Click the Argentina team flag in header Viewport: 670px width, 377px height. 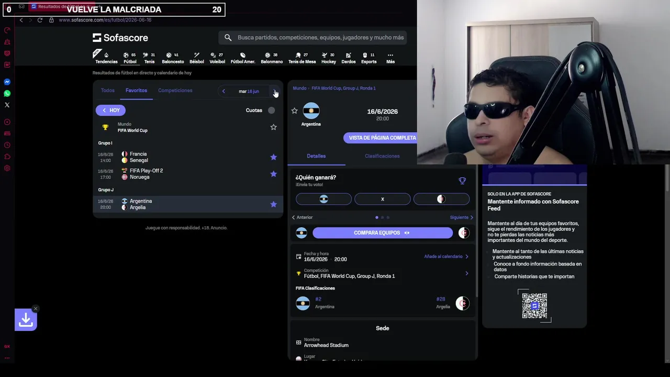tap(311, 111)
